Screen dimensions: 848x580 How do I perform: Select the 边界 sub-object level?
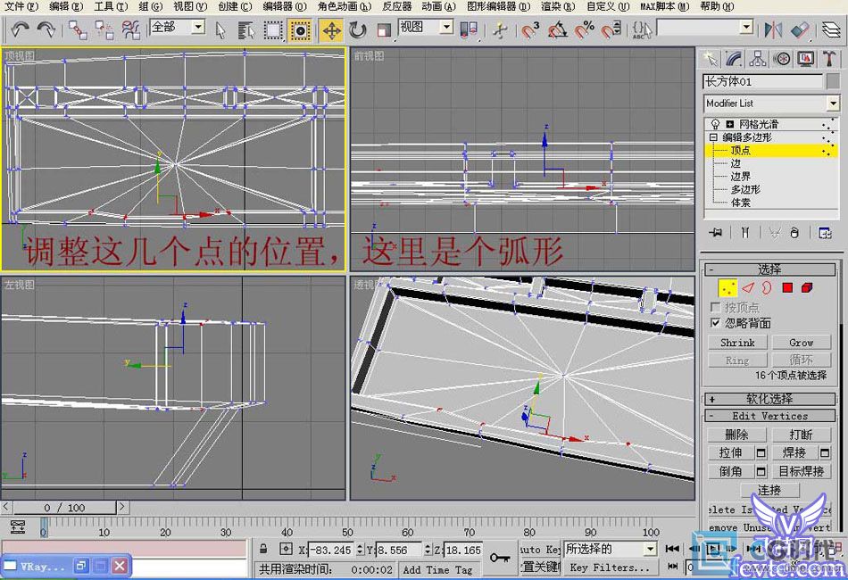[740, 176]
